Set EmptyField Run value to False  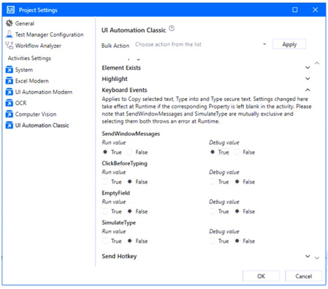click(x=130, y=211)
